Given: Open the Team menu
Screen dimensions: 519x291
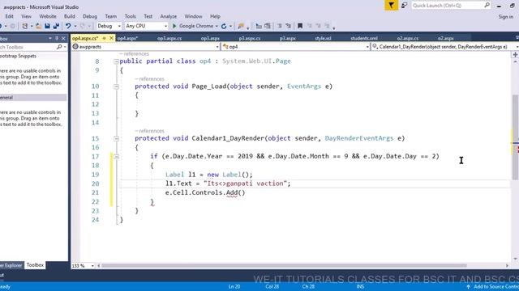Looking at the screenshot, I should (x=110, y=16).
